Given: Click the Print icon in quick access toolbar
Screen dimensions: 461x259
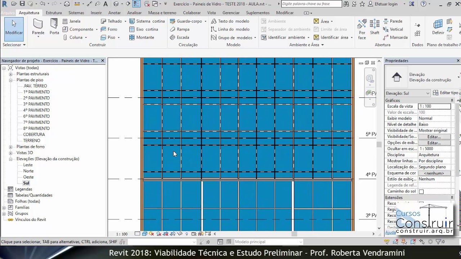Looking at the screenshot, I should [x=67, y=4].
